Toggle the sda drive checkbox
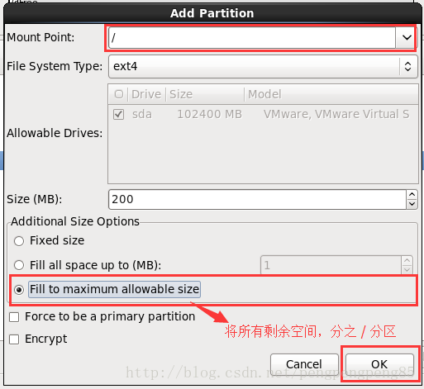The height and width of the screenshot is (389, 424). point(118,114)
